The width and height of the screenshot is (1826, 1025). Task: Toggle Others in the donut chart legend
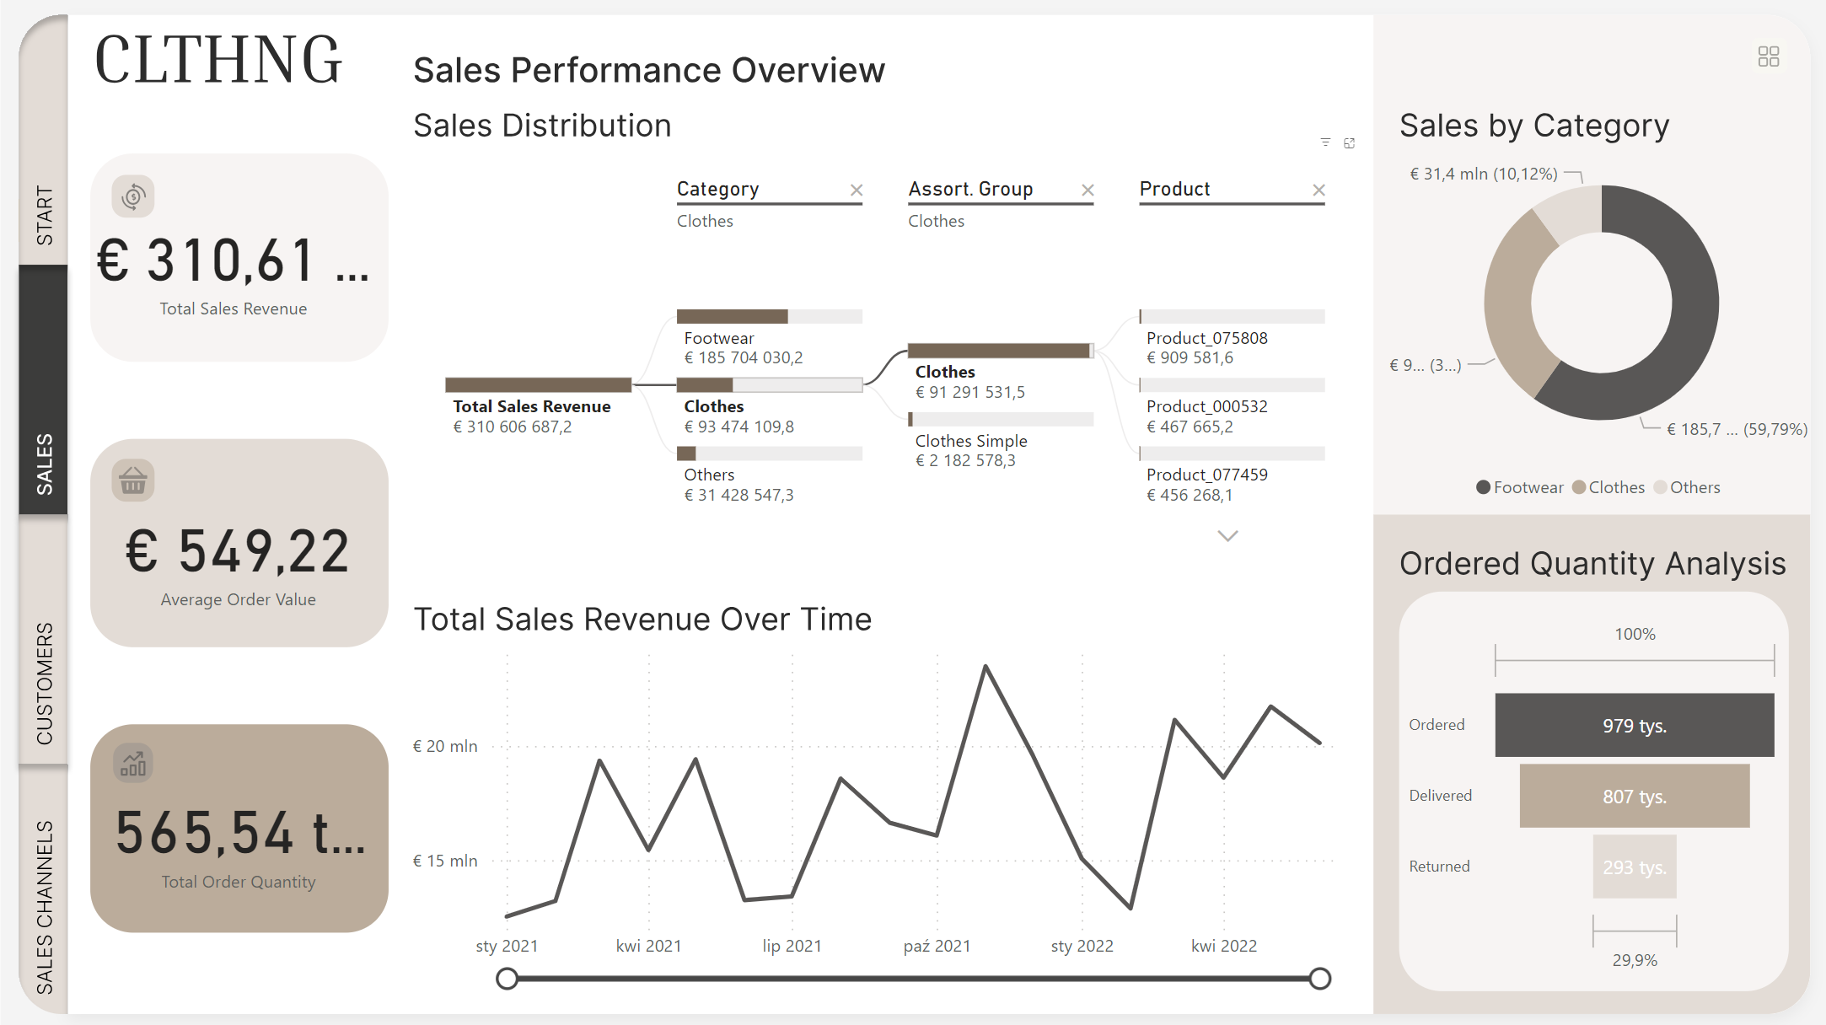1687,487
